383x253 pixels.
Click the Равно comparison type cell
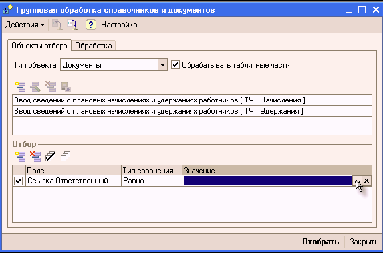152,181
